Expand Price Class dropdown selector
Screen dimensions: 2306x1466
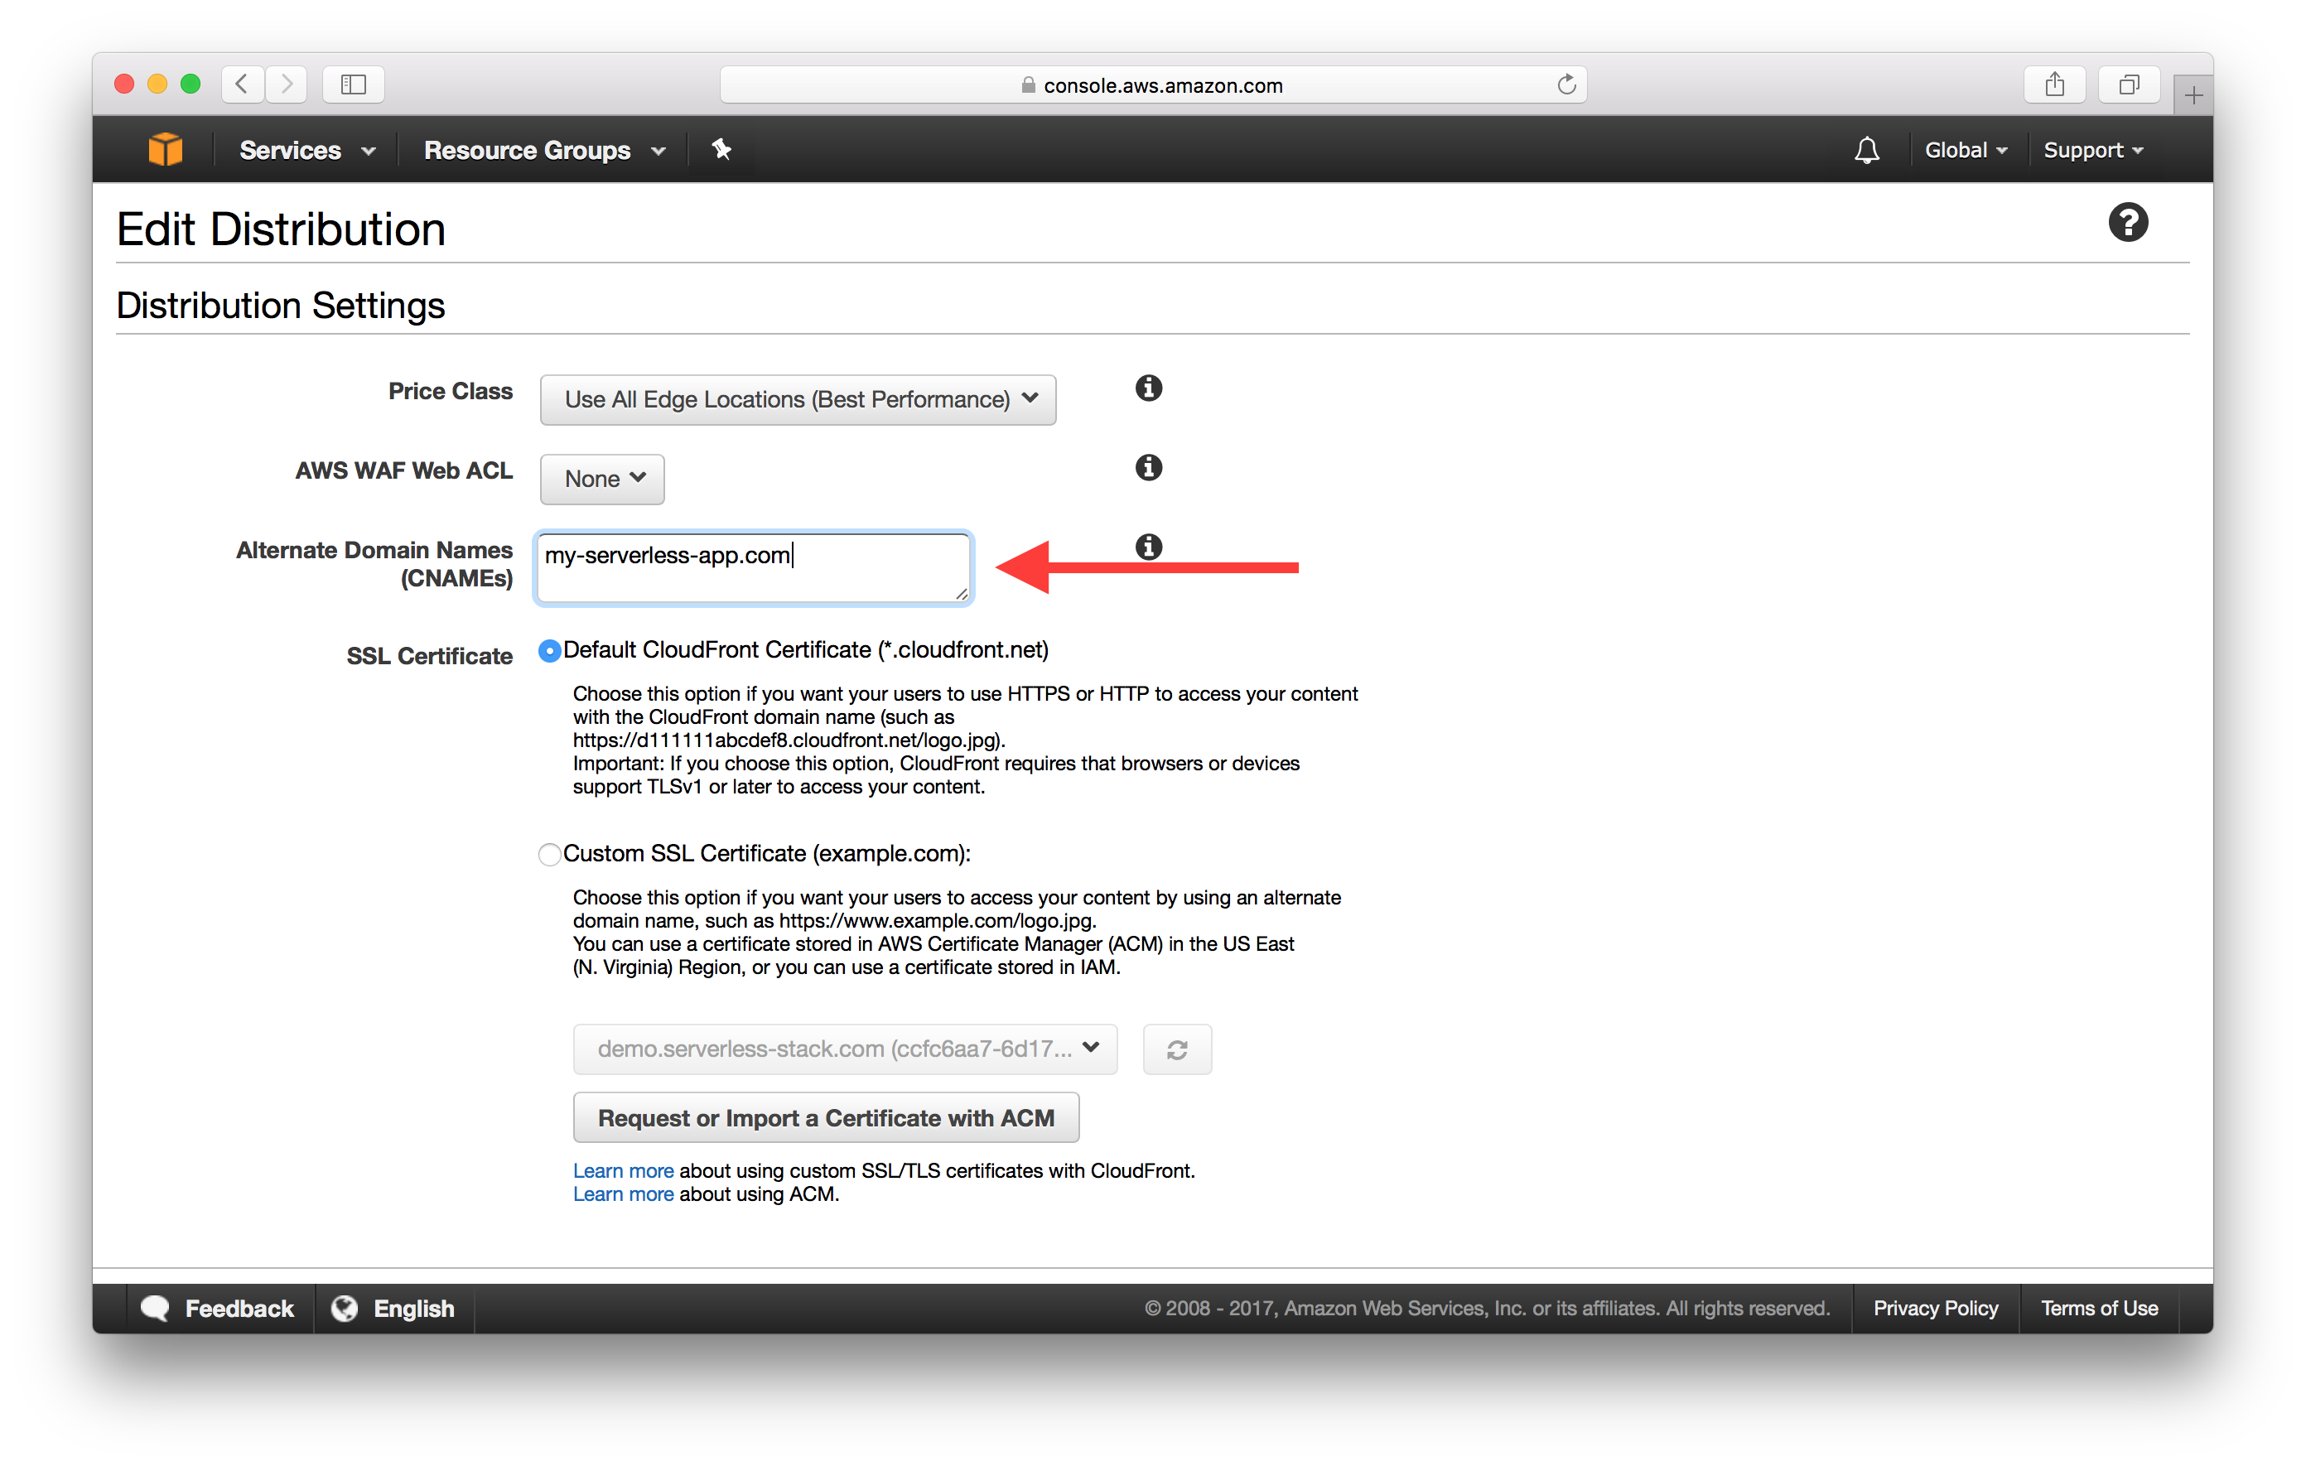pos(798,400)
